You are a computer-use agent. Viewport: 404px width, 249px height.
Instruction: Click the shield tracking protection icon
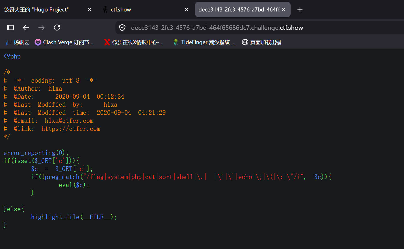coord(122,28)
